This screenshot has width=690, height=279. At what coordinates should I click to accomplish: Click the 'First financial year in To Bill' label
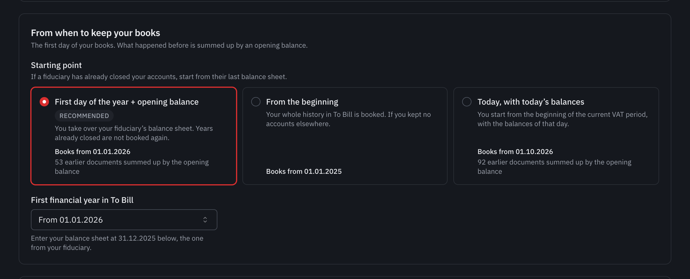pyautogui.click(x=82, y=200)
